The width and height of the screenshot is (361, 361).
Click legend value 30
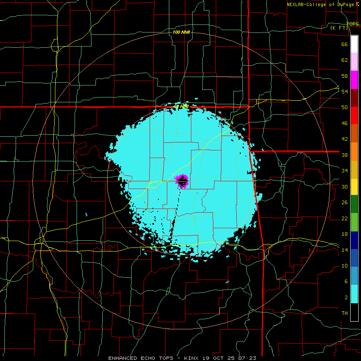(345, 187)
